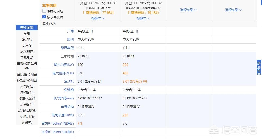Click the 厂商指导价 70.18万 text
The image size is (262, 139).
pos(143,13)
